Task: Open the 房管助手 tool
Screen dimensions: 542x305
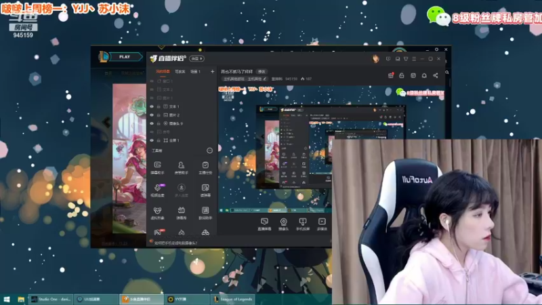Action: pyautogui.click(x=181, y=167)
